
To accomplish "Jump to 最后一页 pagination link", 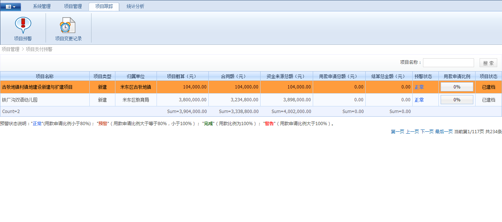I will [x=444, y=132].
